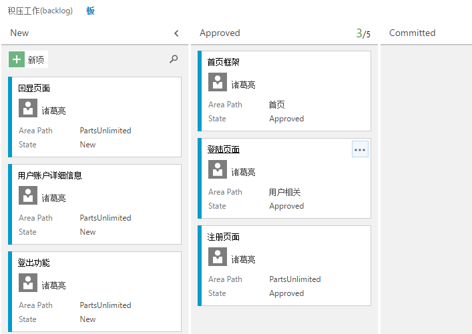Click State value New on 用户账户详细信息 card

87,232
